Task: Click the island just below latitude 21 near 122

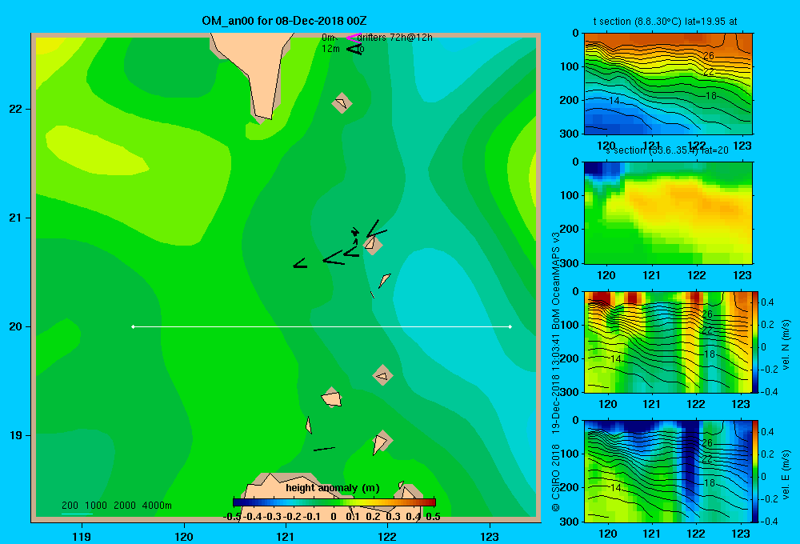Action: tap(373, 244)
